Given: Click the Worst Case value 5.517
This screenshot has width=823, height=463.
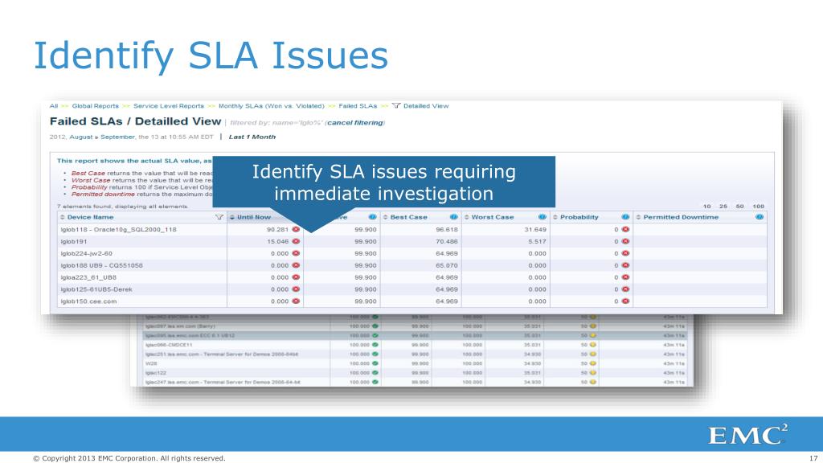Looking at the screenshot, I should point(537,241).
